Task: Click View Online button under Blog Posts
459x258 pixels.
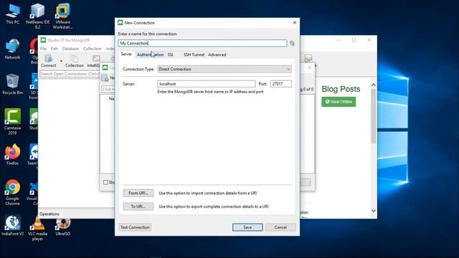Action: click(x=339, y=102)
